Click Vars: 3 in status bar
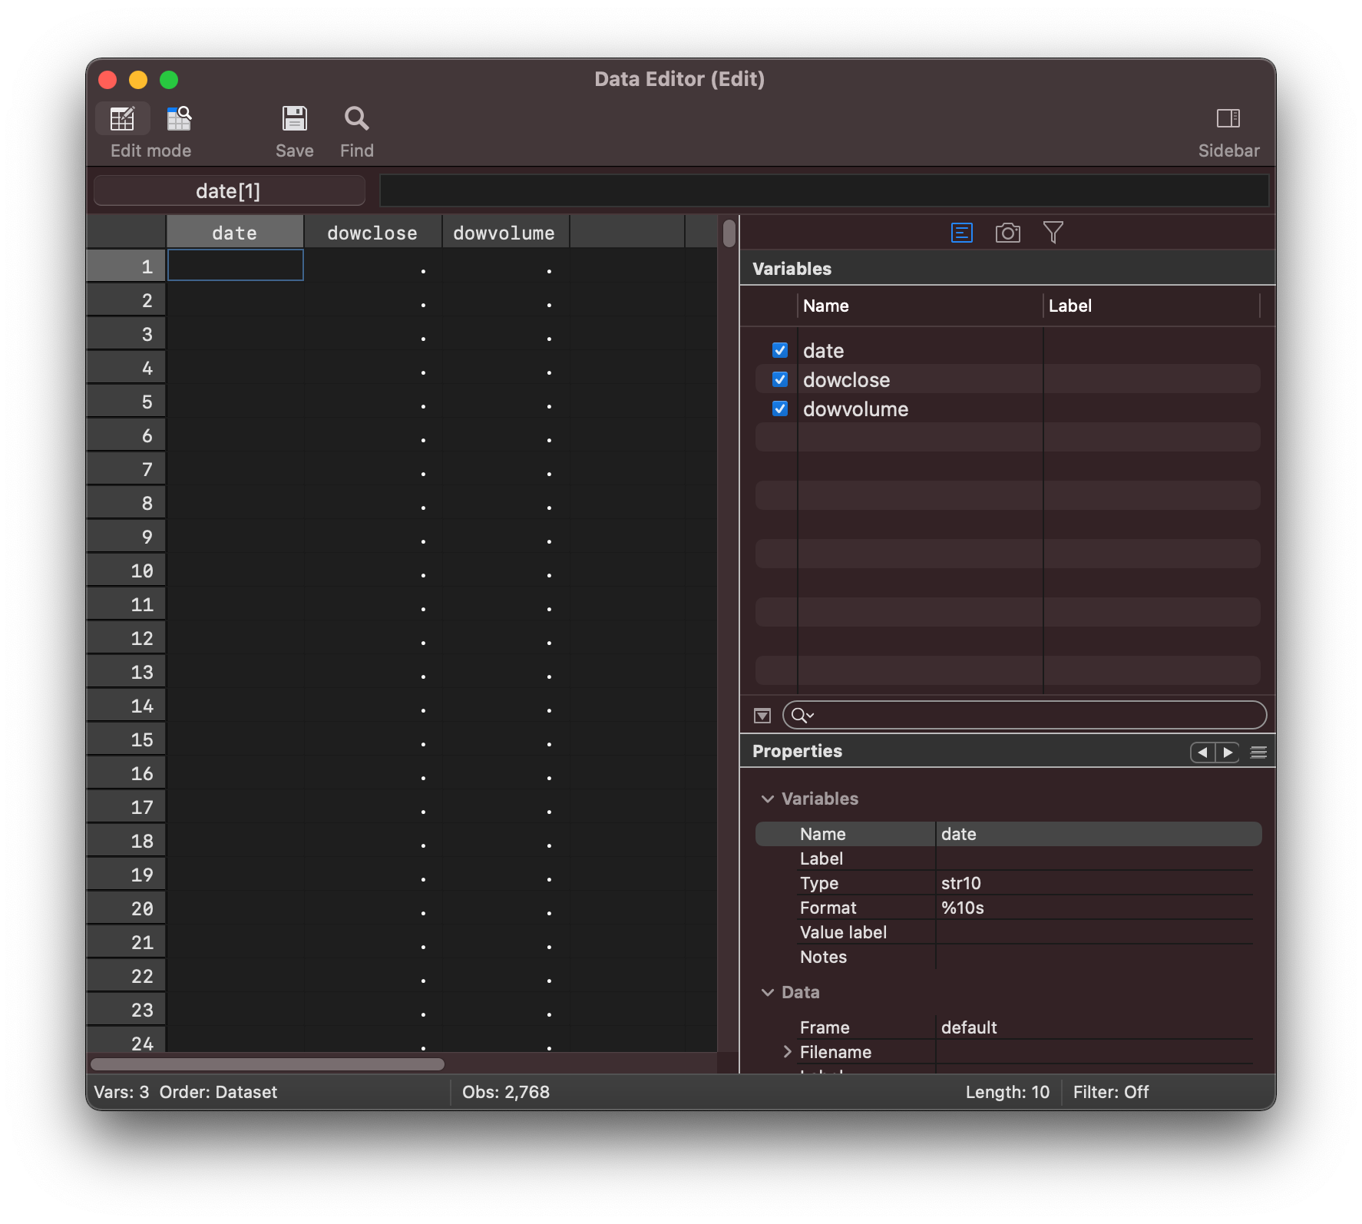Image resolution: width=1362 pixels, height=1224 pixels. (x=121, y=1092)
